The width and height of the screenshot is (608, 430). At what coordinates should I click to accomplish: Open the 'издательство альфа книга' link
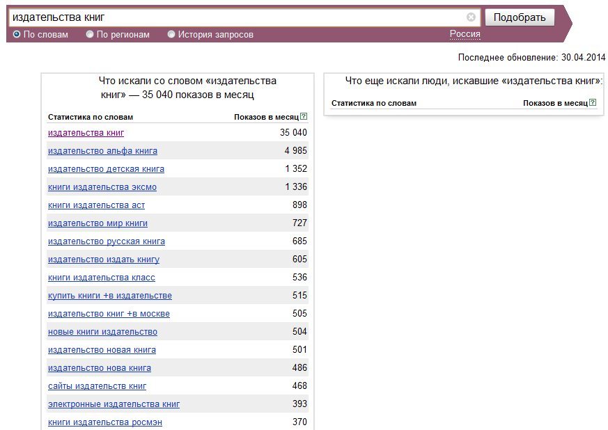tap(103, 151)
